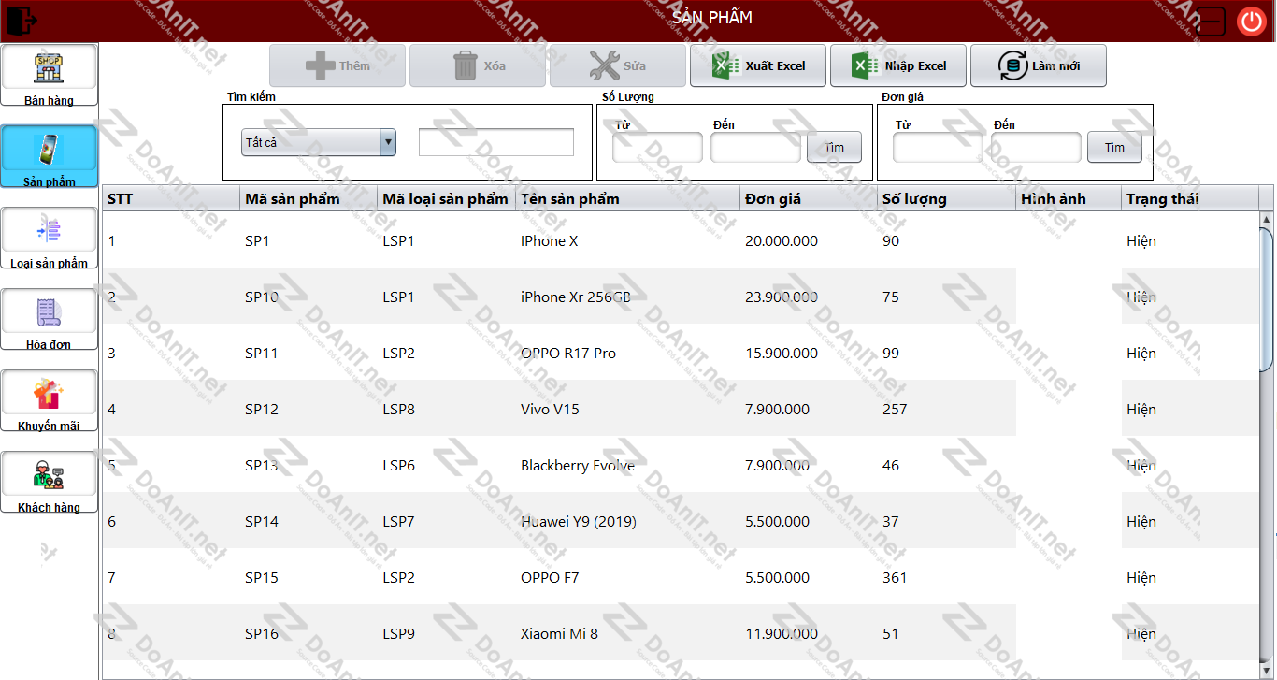
Task: Click the Sửa edit tools button
Action: pos(618,65)
